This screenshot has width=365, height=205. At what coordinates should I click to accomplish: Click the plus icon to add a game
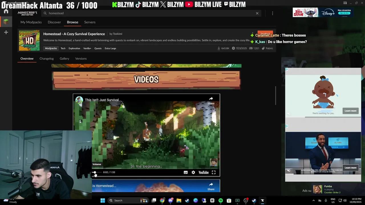point(6,32)
